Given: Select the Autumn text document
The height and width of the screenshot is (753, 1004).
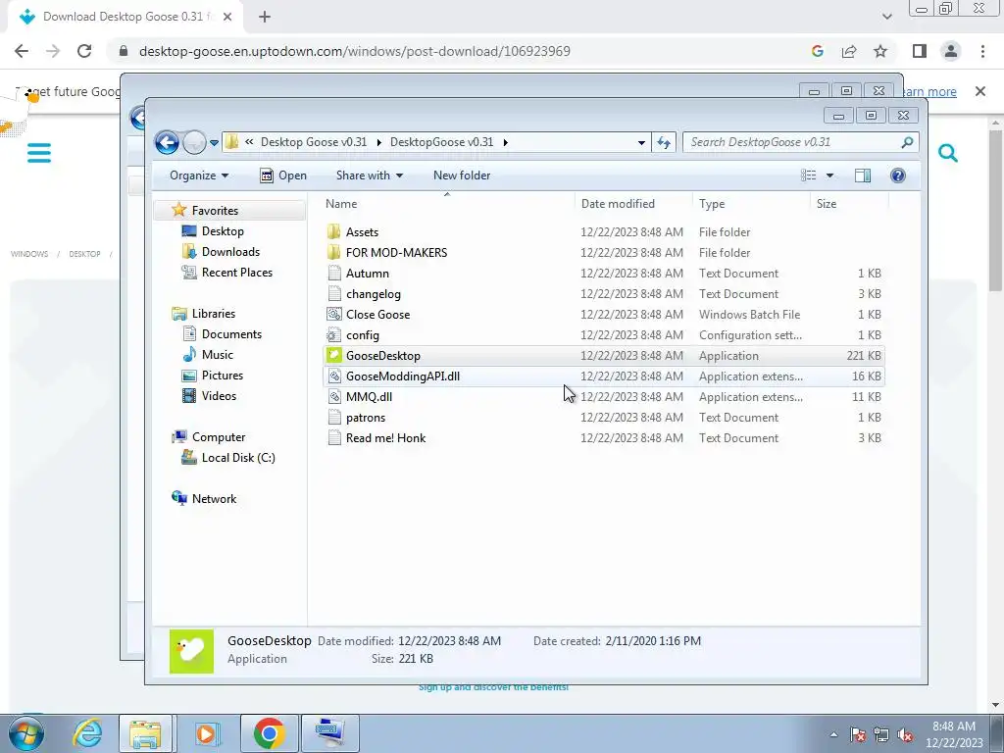Looking at the screenshot, I should 368,274.
